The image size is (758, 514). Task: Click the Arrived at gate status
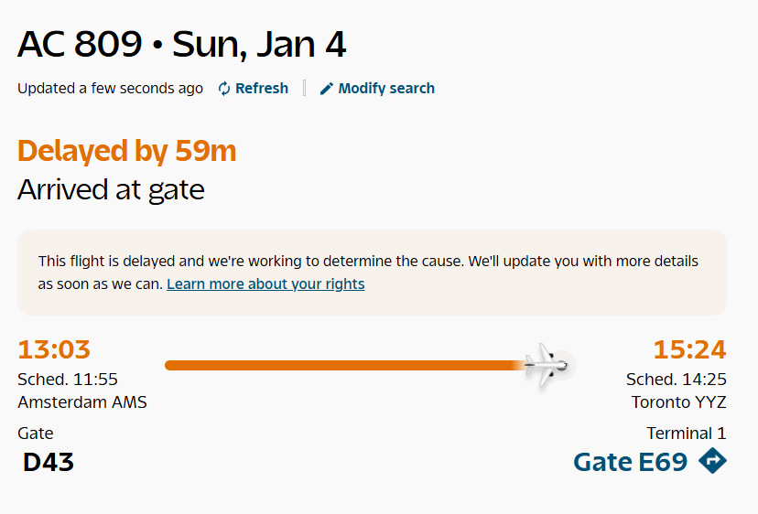(x=111, y=189)
